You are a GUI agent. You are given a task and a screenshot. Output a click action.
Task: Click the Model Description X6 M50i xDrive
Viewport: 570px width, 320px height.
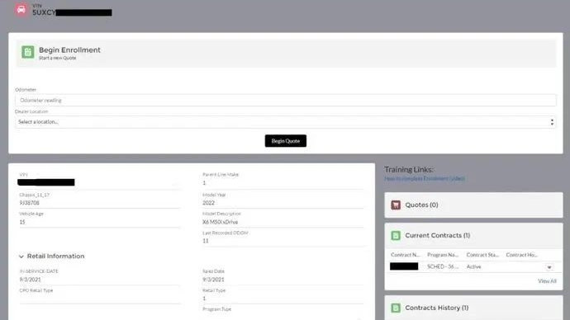(220, 222)
